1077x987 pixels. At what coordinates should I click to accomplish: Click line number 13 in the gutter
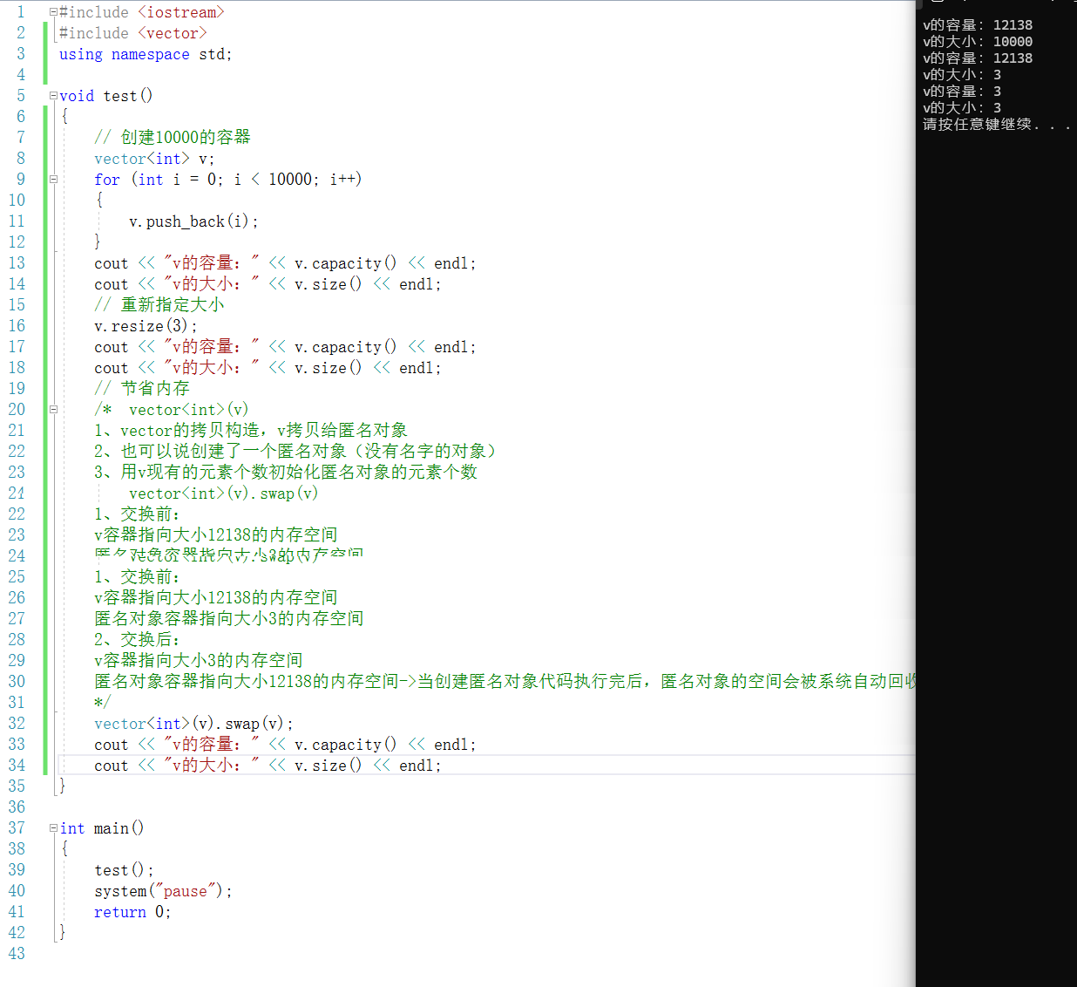coord(17,263)
